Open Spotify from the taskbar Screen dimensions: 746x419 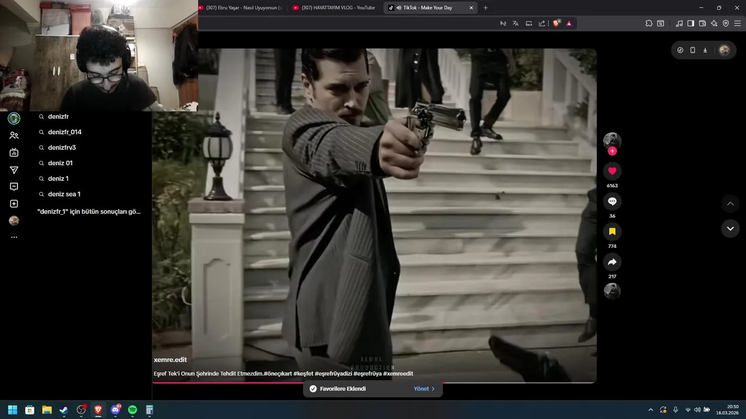click(132, 410)
